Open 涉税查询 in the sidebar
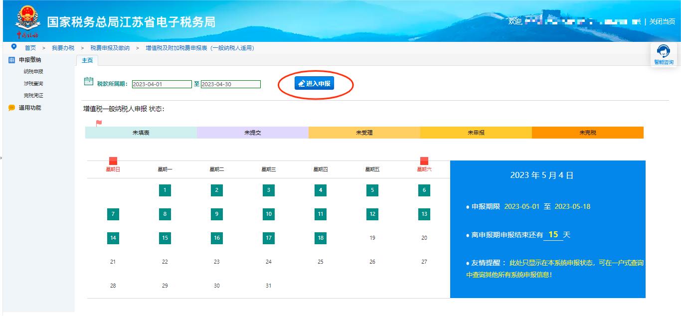Image resolution: width=681 pixels, height=316 pixels. [33, 84]
